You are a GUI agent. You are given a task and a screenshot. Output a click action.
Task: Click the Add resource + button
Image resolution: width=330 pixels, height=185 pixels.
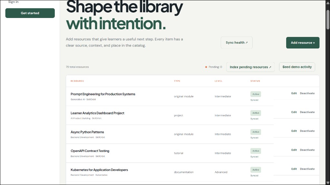[x=303, y=43]
